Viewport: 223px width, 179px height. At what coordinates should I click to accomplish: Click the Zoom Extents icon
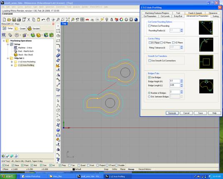tap(68, 20)
